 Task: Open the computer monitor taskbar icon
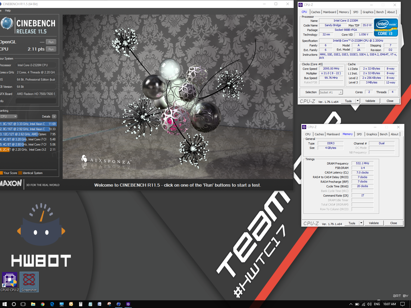(62, 304)
